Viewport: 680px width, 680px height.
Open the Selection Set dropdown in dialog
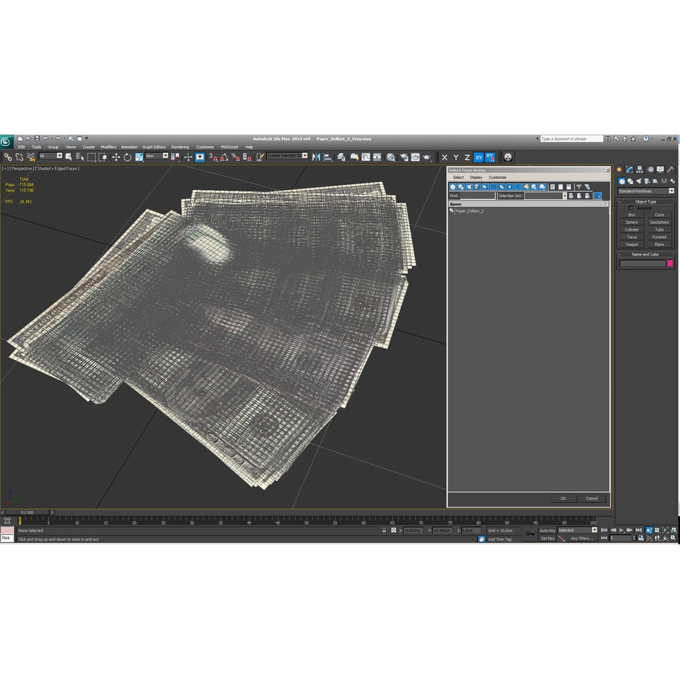tap(565, 196)
